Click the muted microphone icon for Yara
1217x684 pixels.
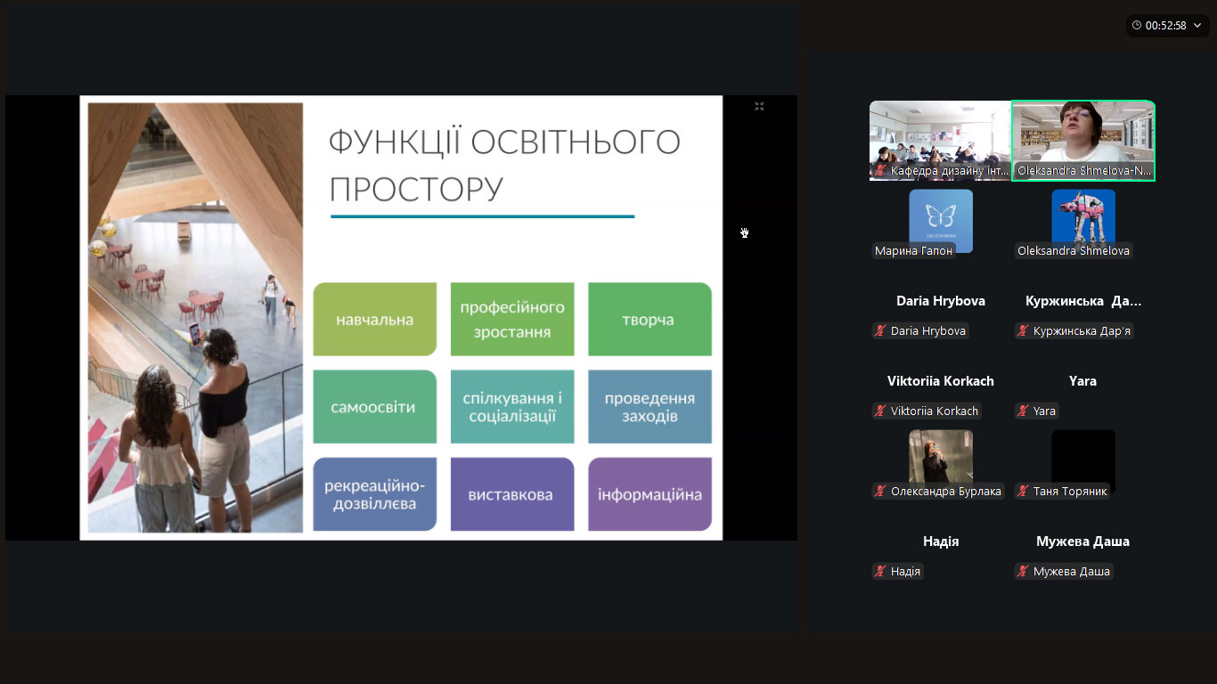click(1023, 411)
